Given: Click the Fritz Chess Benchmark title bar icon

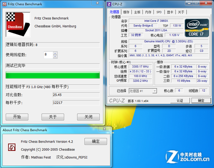Looking at the screenshot, I should 4,4.
